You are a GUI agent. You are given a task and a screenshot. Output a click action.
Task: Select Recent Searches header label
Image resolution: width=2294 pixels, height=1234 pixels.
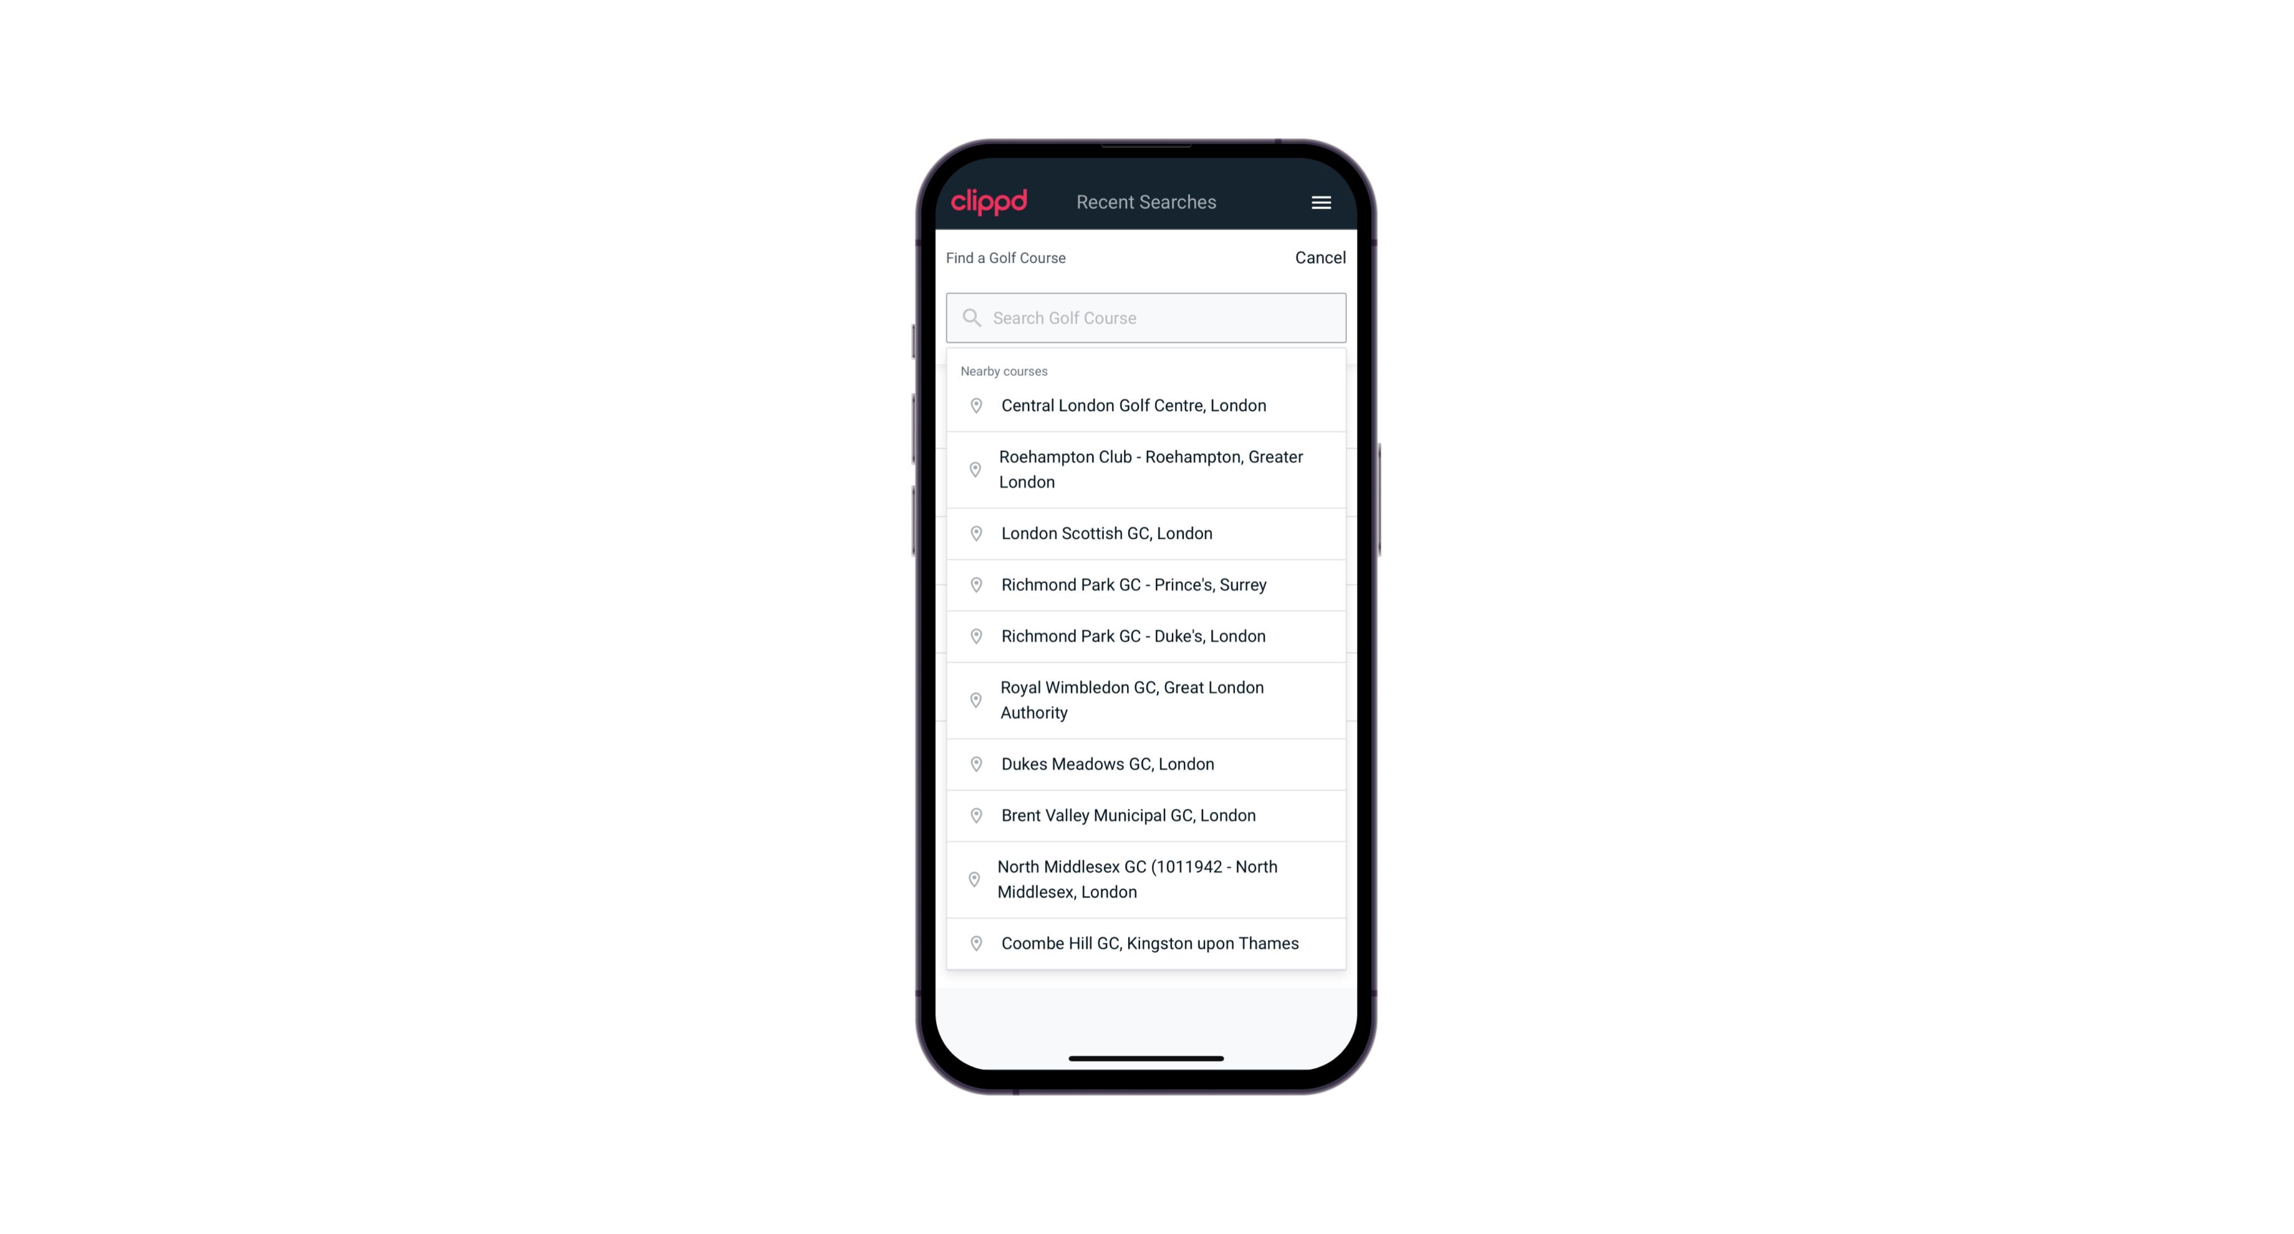click(x=1146, y=202)
